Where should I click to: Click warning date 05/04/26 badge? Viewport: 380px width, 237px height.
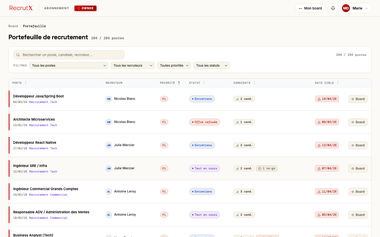327,215
